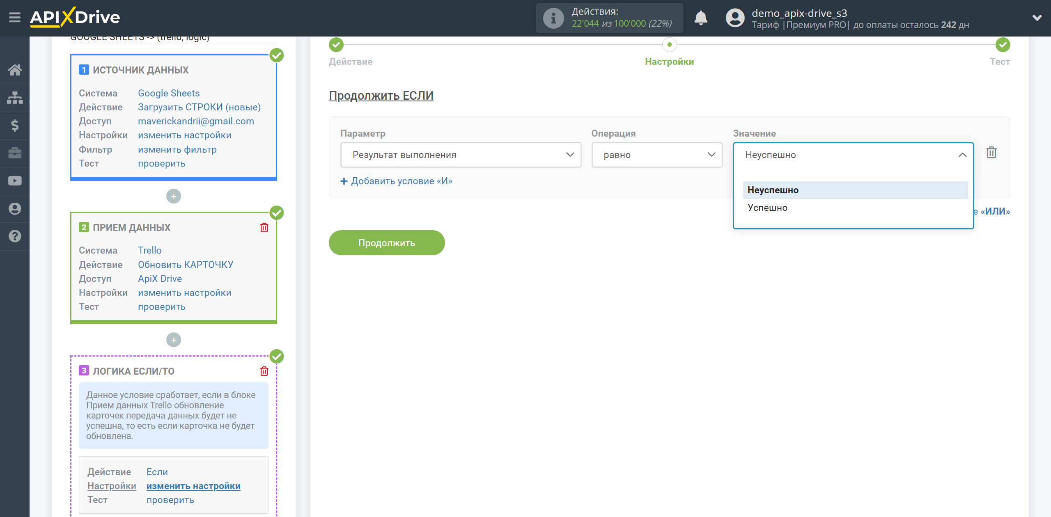Open profile icon in sidebar
Image resolution: width=1051 pixels, height=517 pixels.
coord(15,208)
